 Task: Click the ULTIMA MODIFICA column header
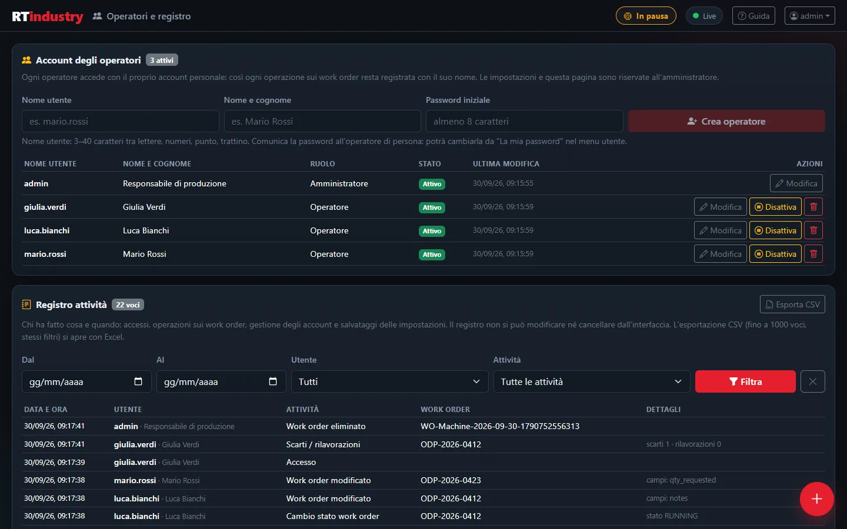coord(506,164)
